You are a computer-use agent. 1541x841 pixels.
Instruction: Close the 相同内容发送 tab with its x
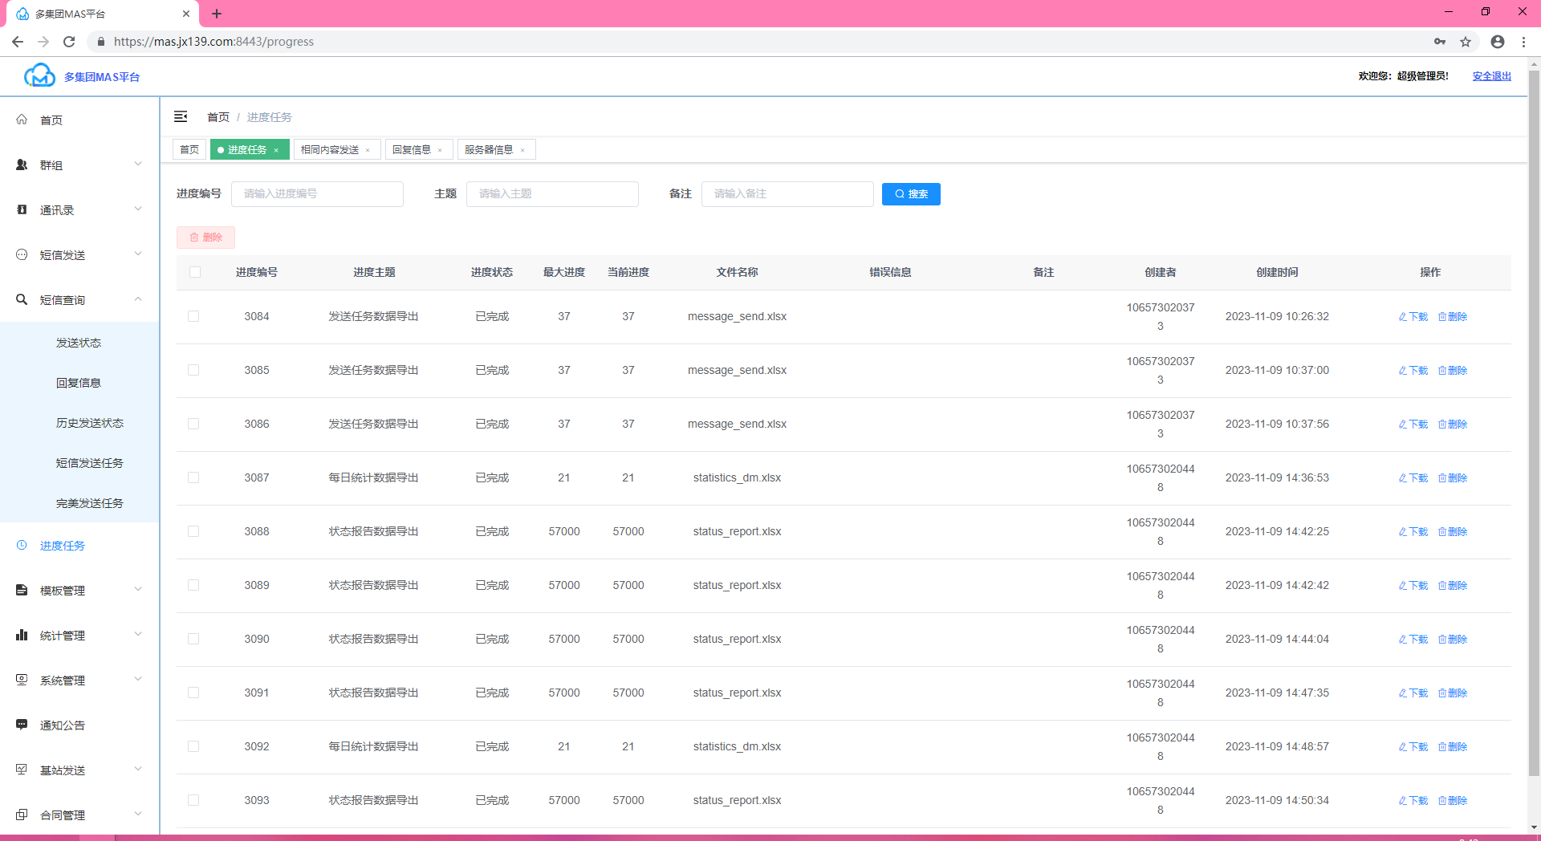pos(368,150)
